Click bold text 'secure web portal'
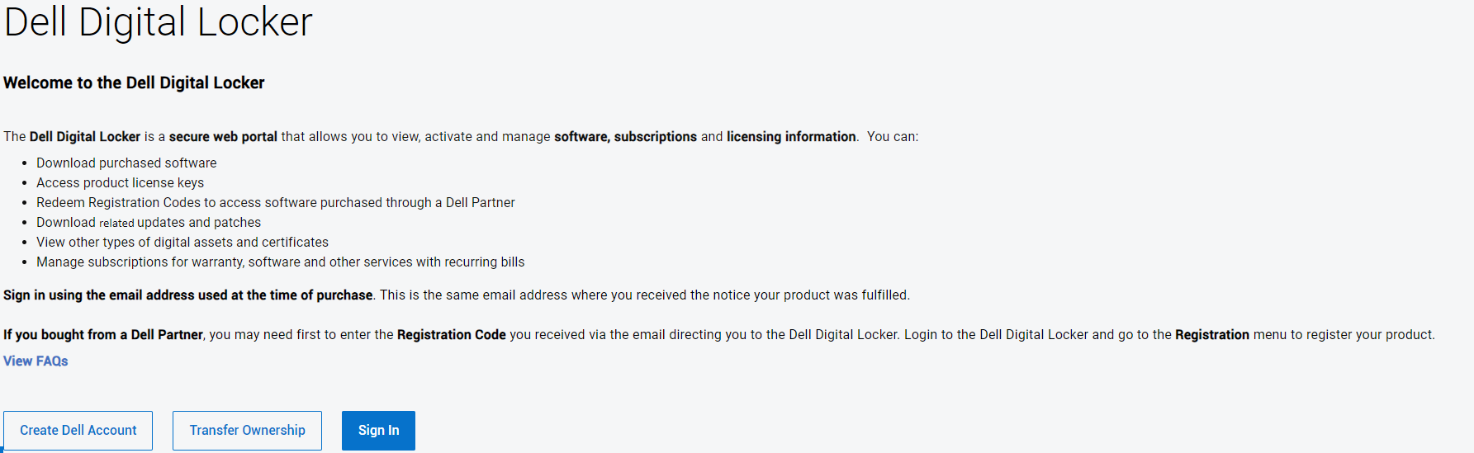 coord(223,136)
